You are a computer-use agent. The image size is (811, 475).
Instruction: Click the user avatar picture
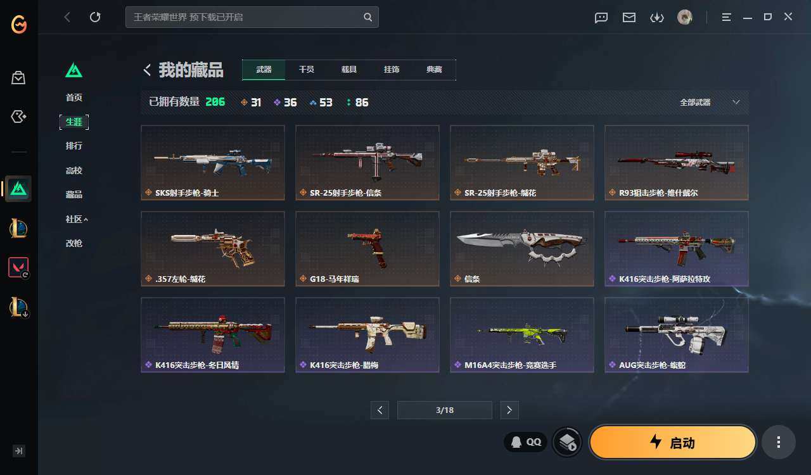685,17
